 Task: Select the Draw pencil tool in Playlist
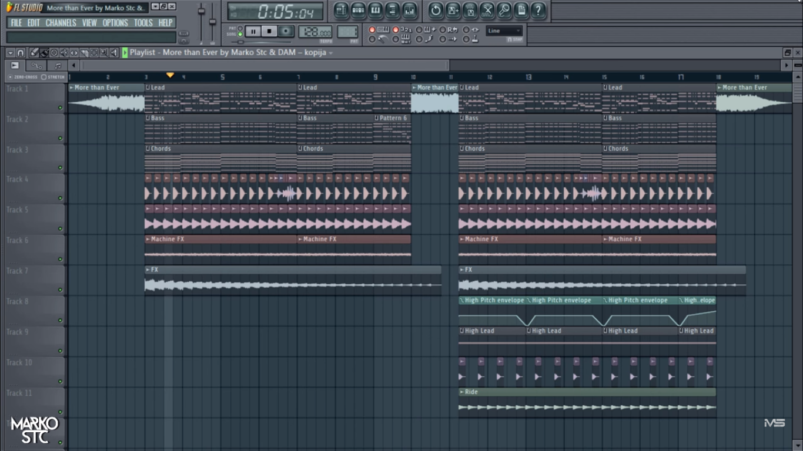coord(34,53)
